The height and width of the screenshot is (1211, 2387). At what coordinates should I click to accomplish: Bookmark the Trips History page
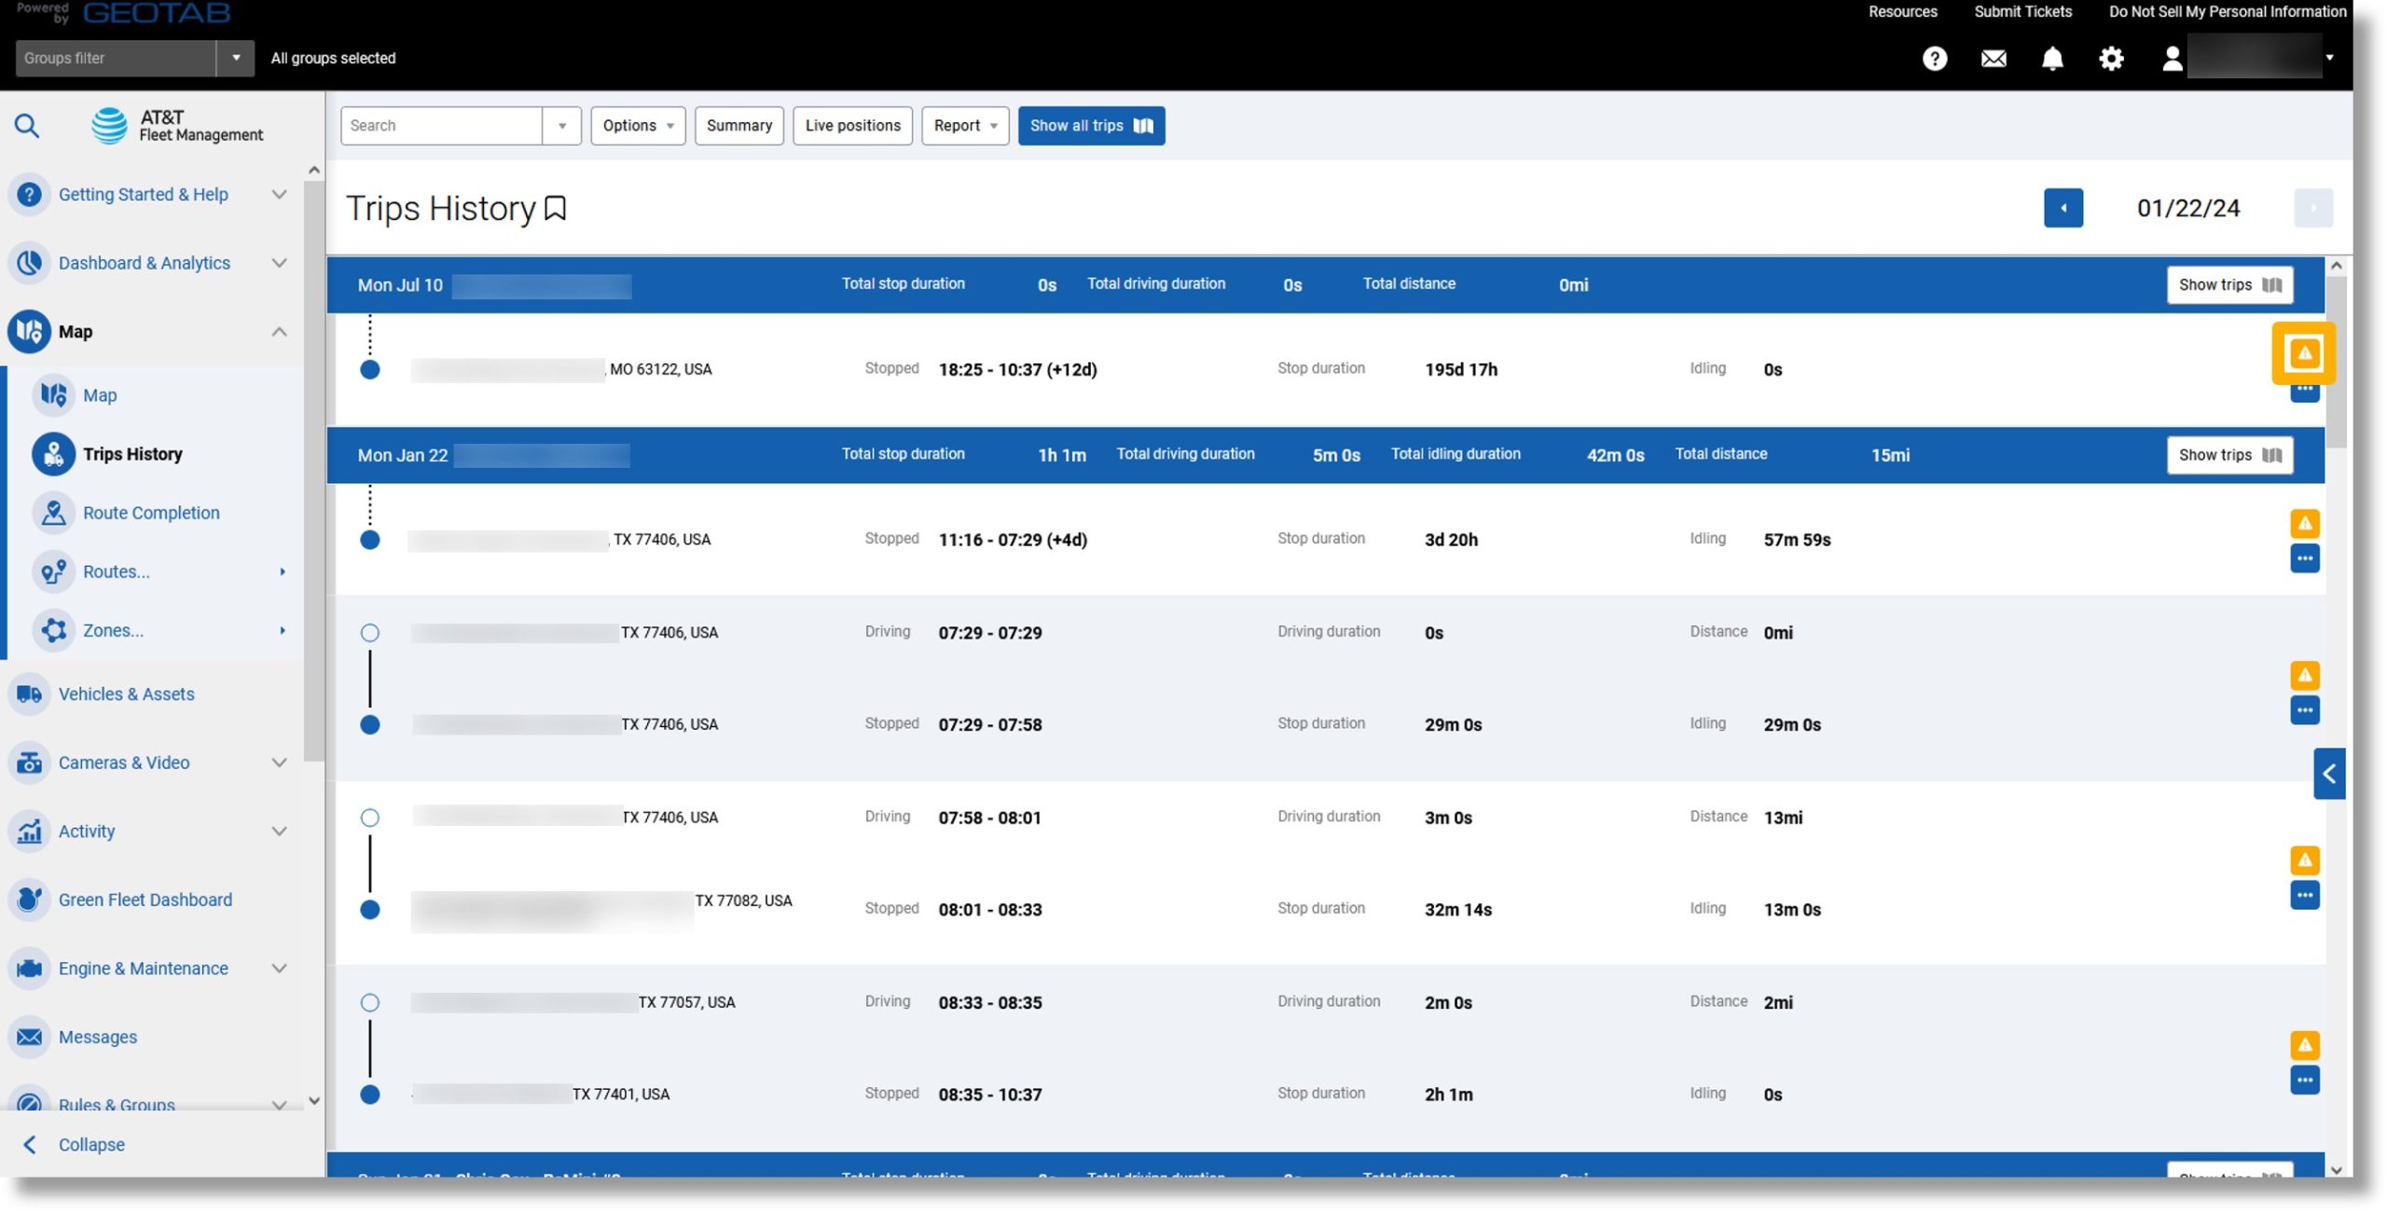tap(555, 208)
